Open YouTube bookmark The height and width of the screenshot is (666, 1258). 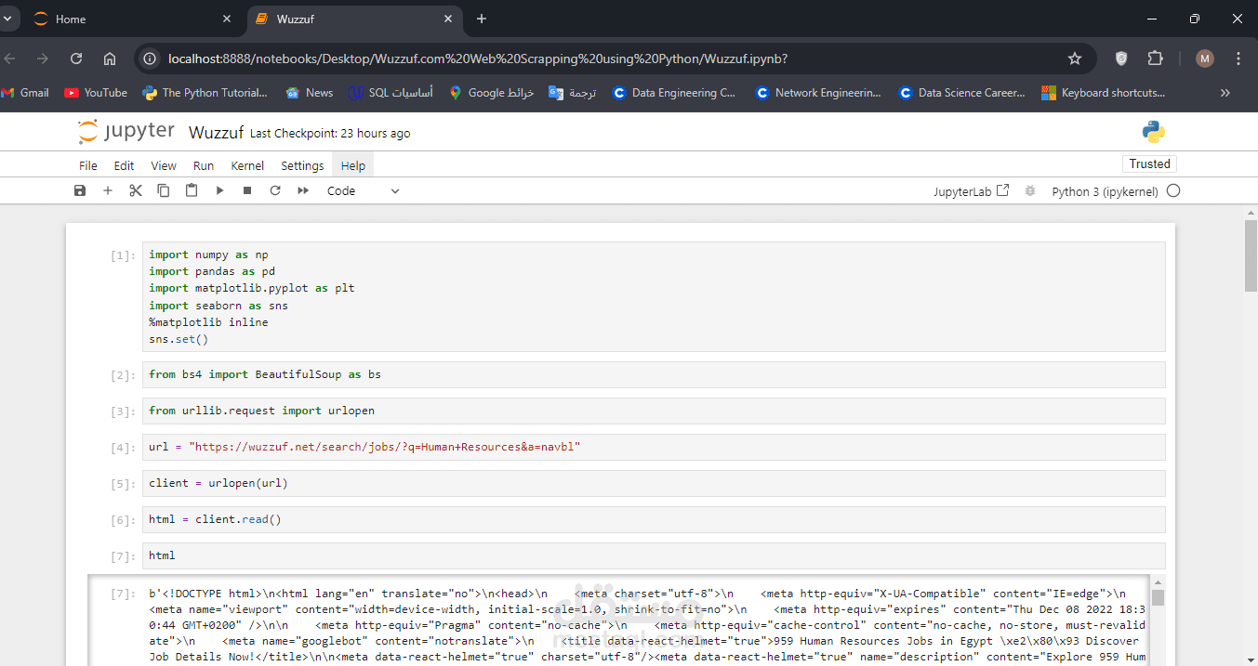click(x=96, y=93)
